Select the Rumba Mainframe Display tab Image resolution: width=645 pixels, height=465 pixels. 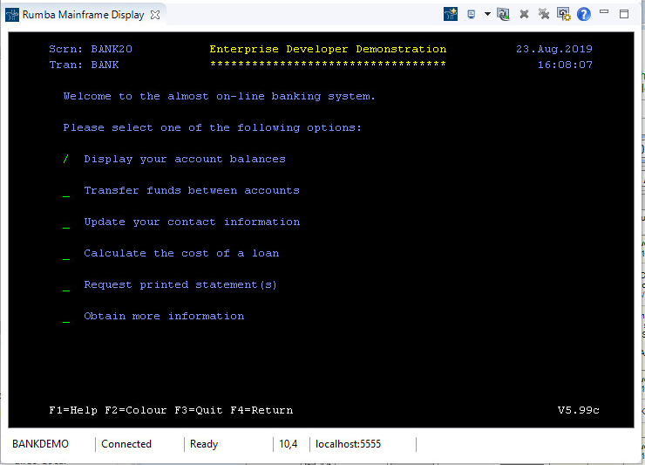coord(83,15)
